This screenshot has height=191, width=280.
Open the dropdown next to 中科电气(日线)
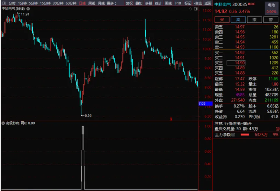(x=28, y=9)
